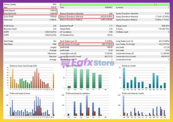
Task: Select the Gross Loss value -2 068.95
Action: point(53,20)
